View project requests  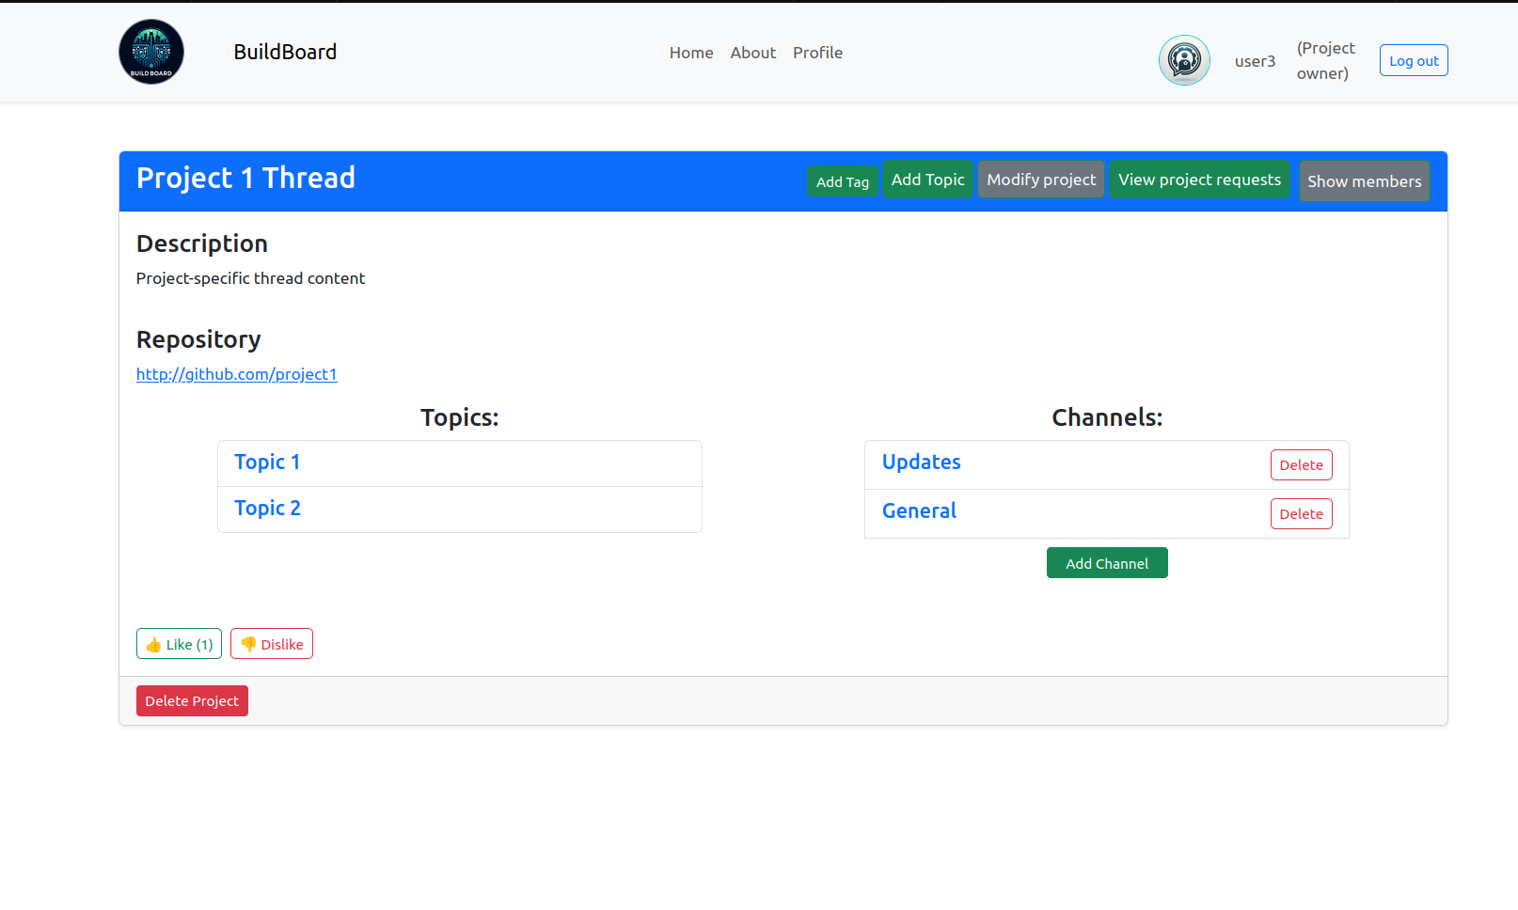(x=1199, y=180)
